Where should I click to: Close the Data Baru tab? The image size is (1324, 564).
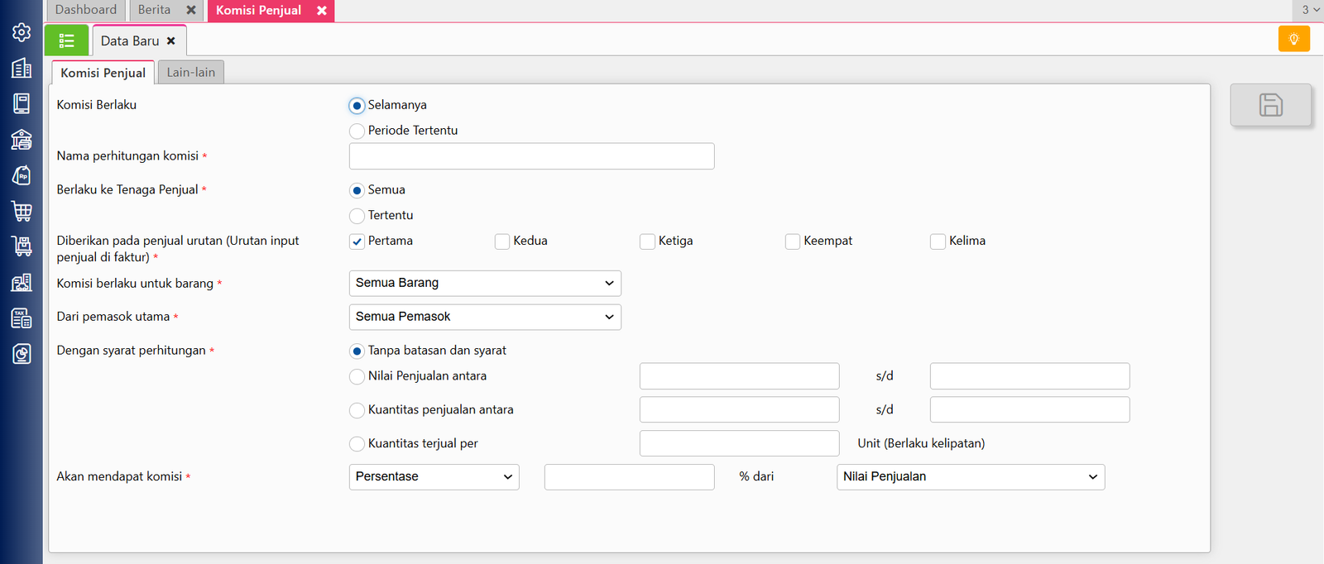tap(171, 41)
